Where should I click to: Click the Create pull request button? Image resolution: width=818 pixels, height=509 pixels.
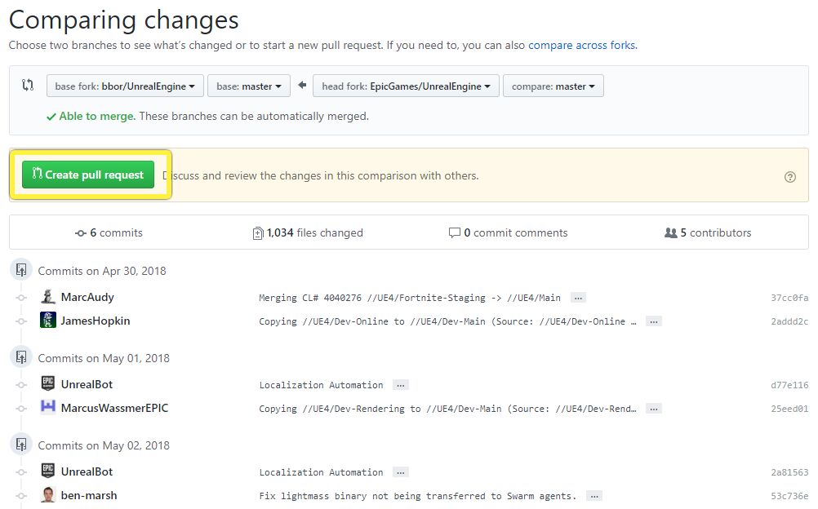(x=88, y=175)
